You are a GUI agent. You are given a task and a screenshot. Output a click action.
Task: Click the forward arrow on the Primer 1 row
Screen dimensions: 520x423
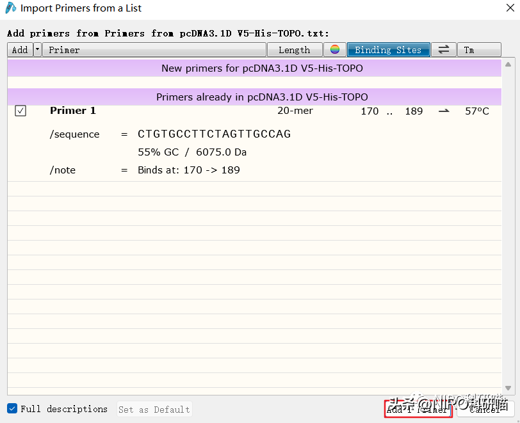pyautogui.click(x=444, y=111)
